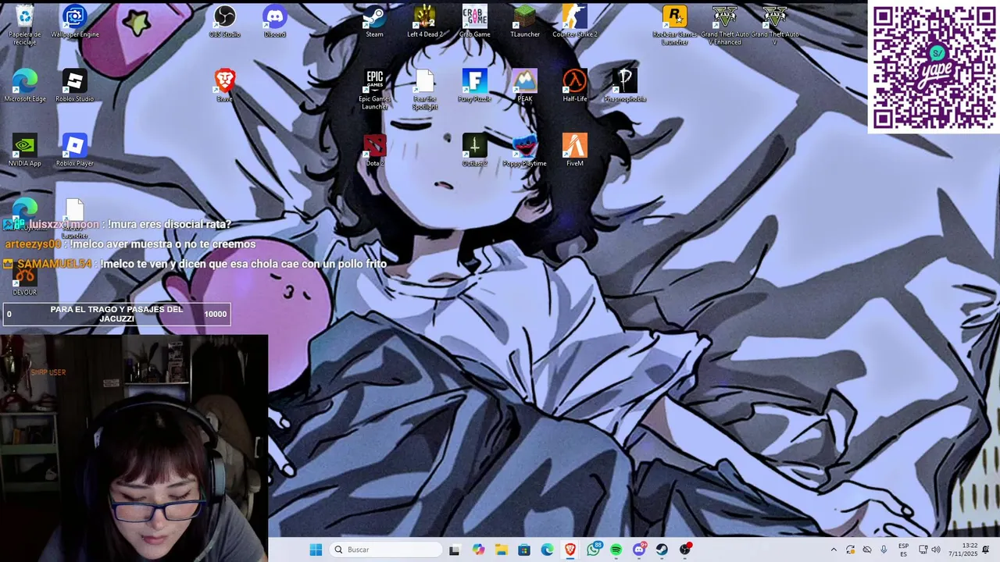Open Edge from the taskbar
Image resolution: width=1000 pixels, height=562 pixels.
pyautogui.click(x=547, y=550)
